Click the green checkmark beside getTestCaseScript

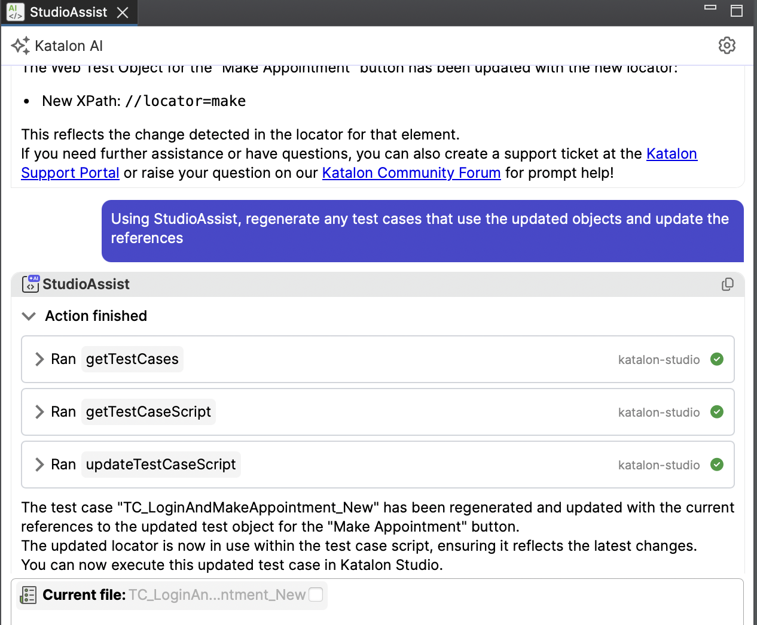(716, 412)
